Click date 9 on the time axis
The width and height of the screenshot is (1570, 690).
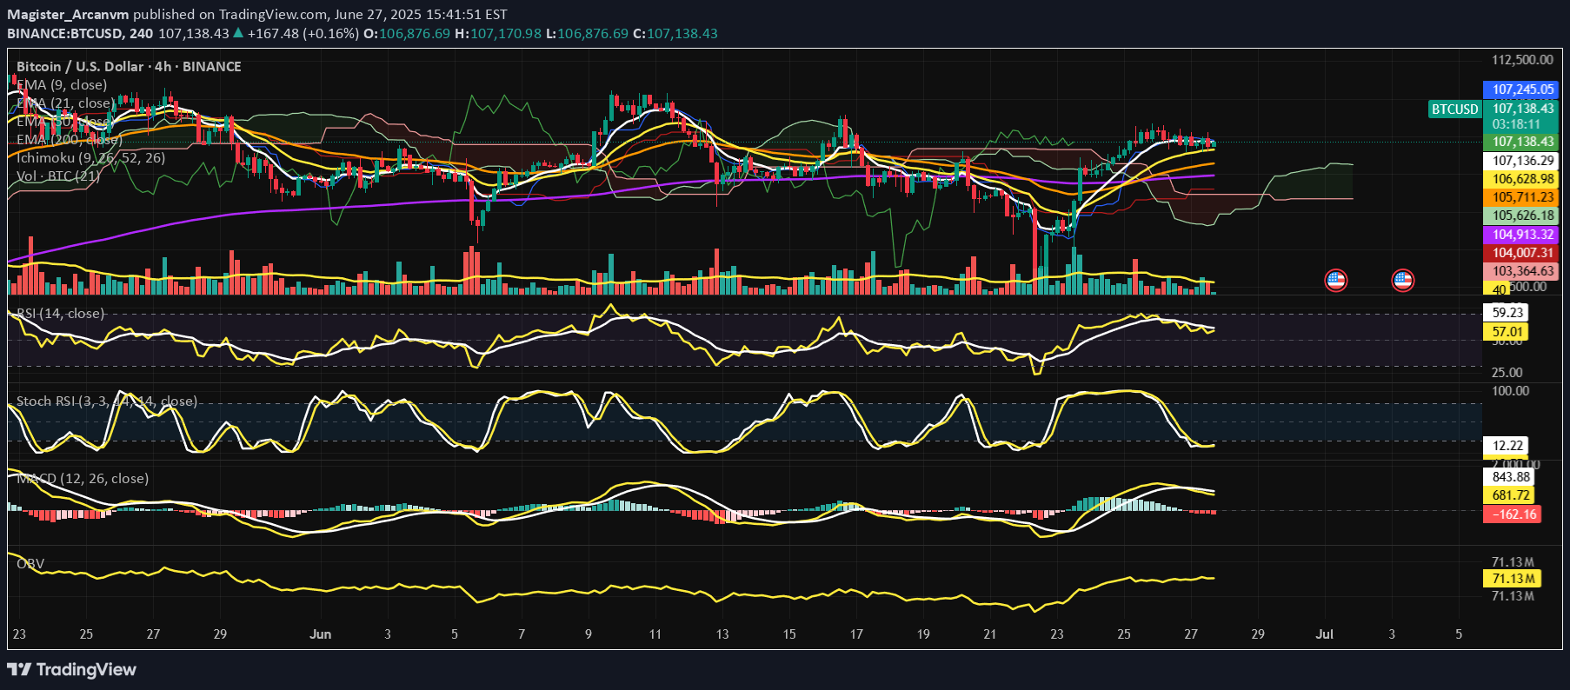point(589,634)
